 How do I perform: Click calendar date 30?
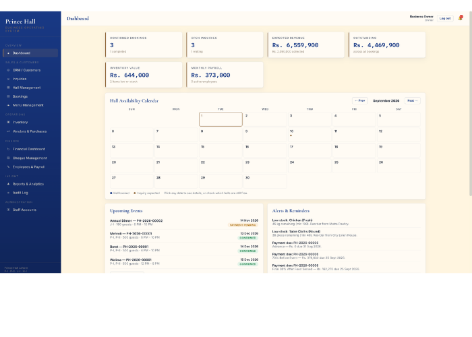tap(265, 181)
